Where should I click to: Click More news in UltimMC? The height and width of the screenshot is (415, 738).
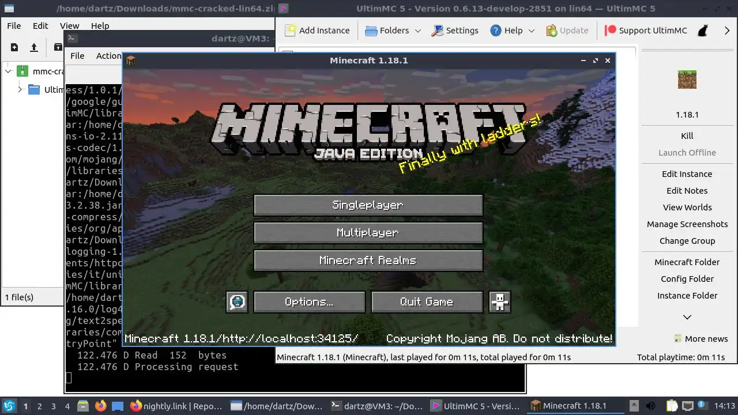(701, 339)
